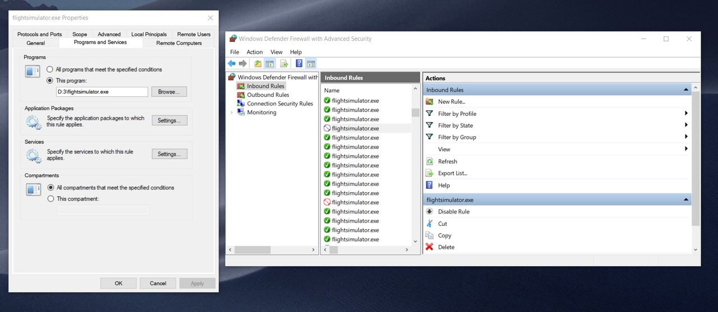The width and height of the screenshot is (718, 312).
Task: Open the Filter by Profile submenu arrow
Action: tap(687, 113)
